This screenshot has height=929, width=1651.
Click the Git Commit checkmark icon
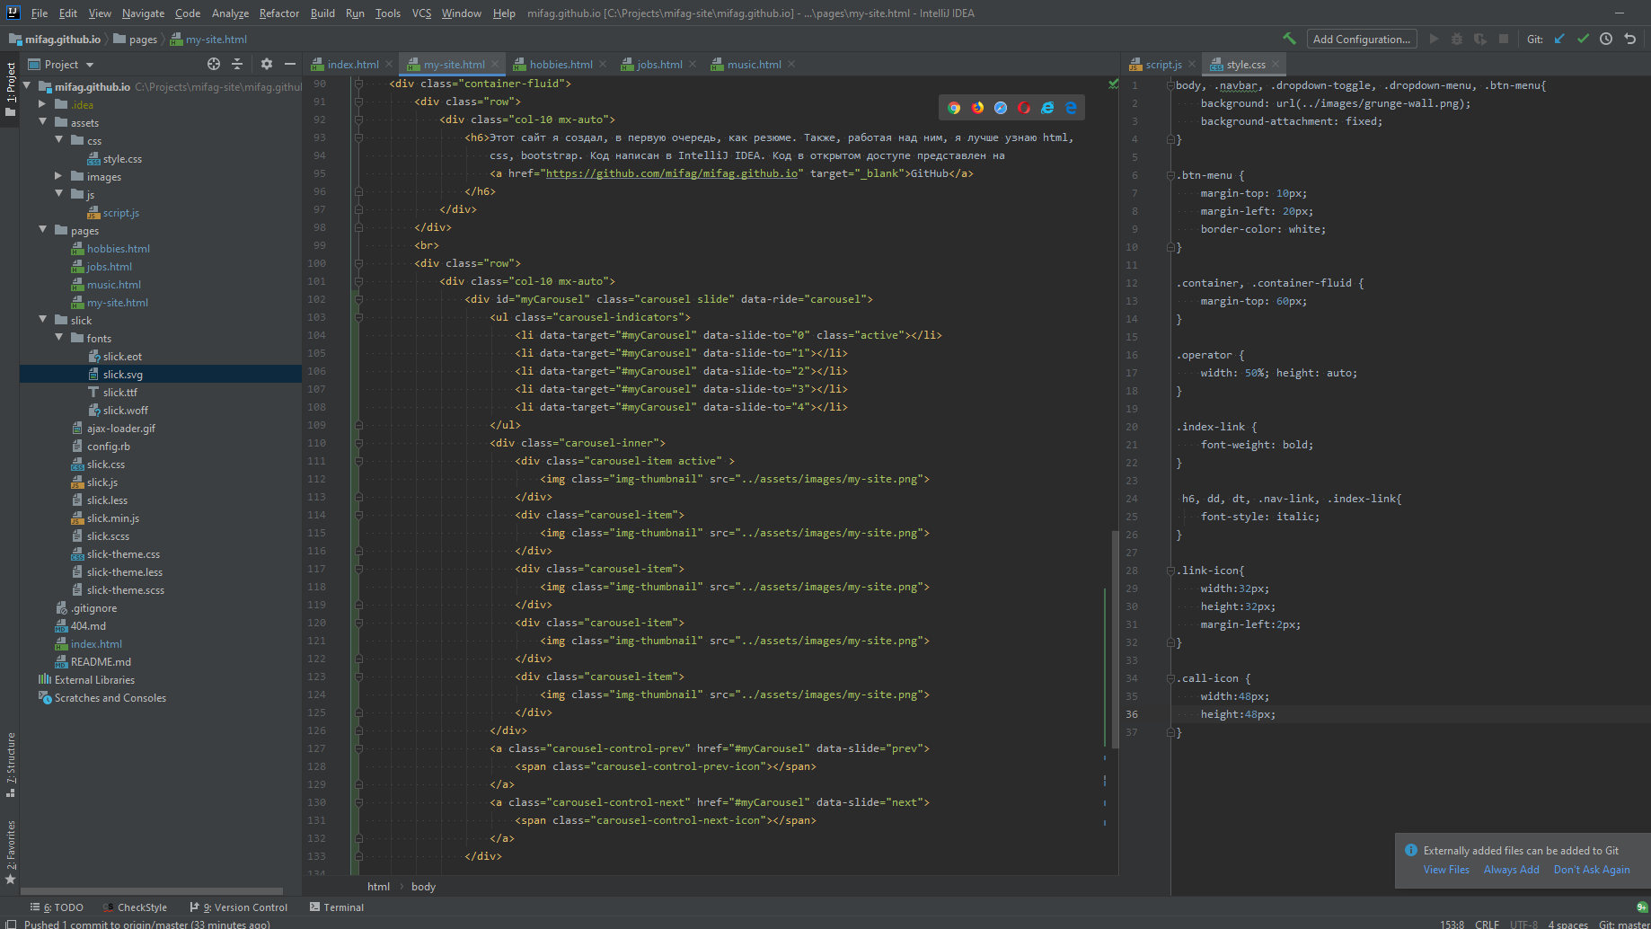tap(1583, 39)
